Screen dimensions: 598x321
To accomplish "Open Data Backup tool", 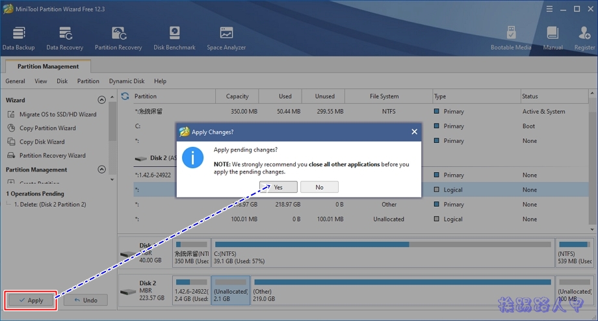I will pyautogui.click(x=19, y=38).
